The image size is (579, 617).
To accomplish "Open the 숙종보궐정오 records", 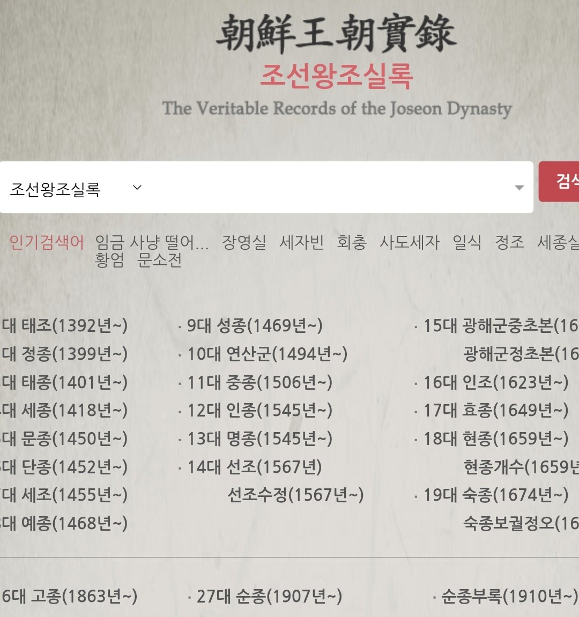I will pos(521,523).
